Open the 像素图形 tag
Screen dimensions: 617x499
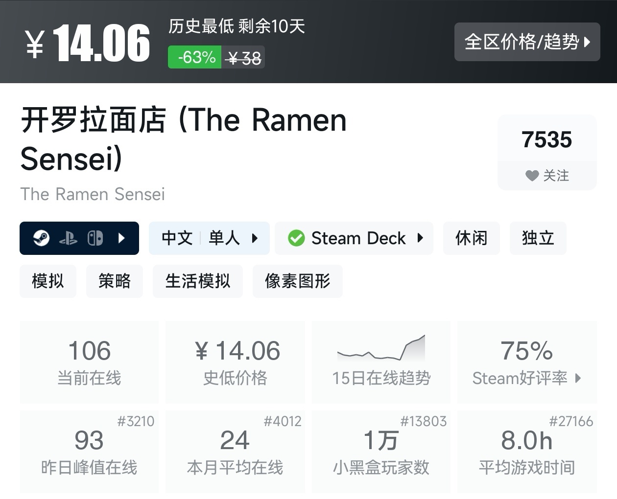click(297, 281)
